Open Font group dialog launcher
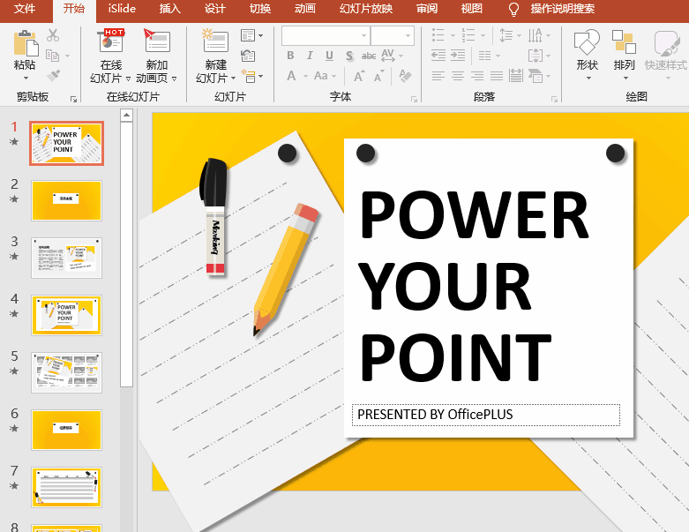 [x=414, y=100]
